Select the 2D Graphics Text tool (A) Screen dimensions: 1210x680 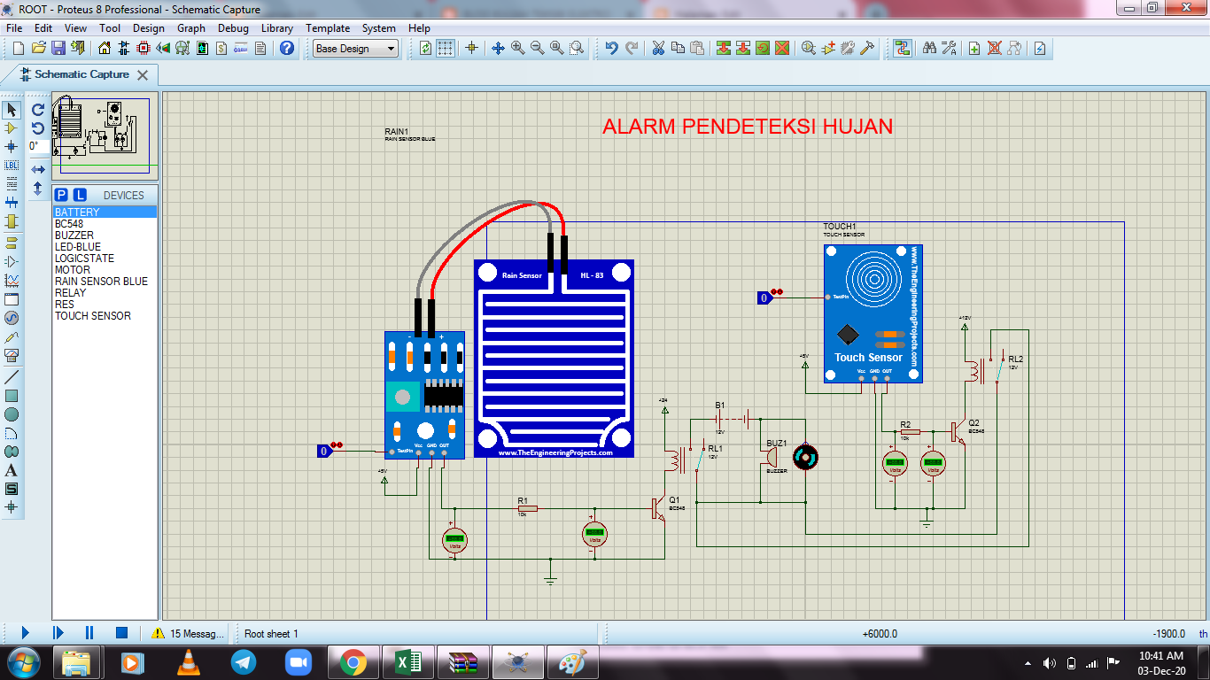[12, 470]
